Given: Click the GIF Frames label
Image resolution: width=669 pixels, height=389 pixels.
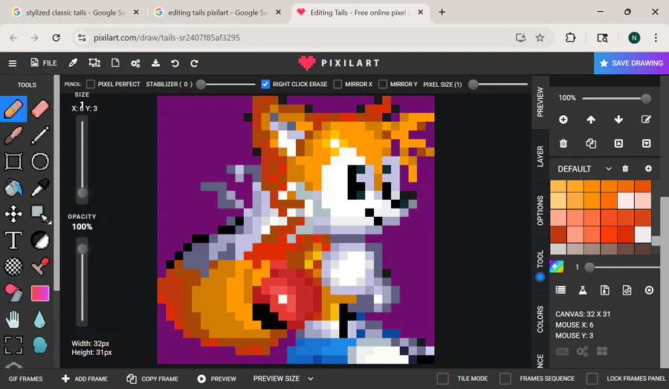Looking at the screenshot, I should (x=25, y=379).
